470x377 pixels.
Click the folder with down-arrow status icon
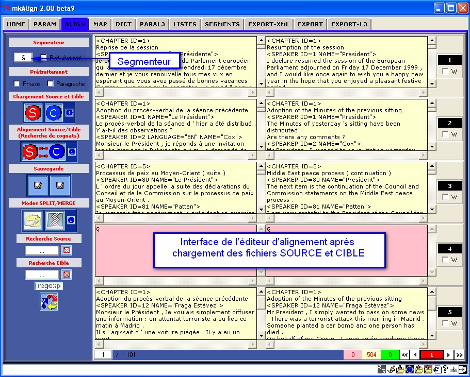pos(400,369)
